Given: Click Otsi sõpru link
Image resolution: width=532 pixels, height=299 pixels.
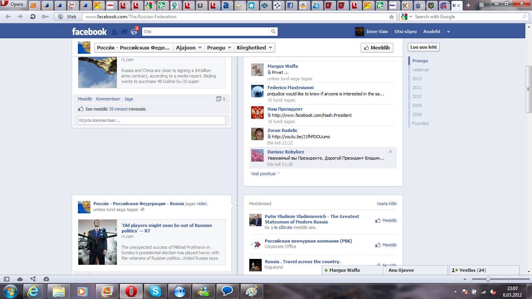Looking at the screenshot, I should [x=405, y=32].
